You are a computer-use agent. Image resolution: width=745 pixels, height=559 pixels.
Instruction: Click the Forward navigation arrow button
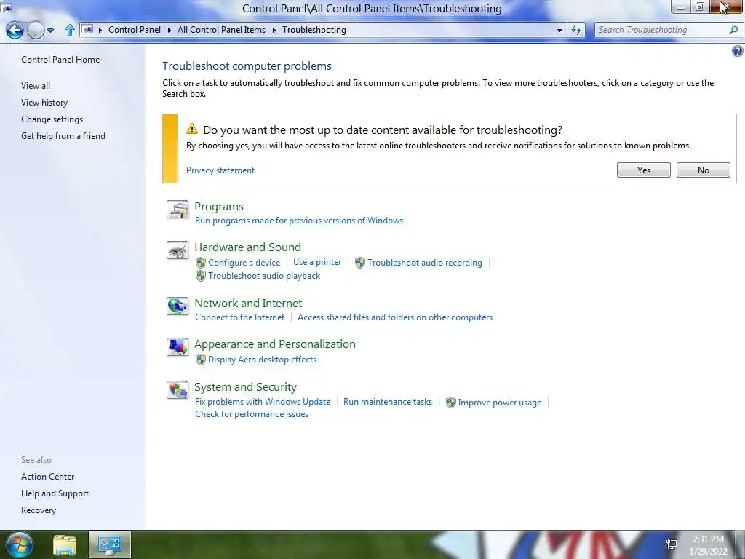click(35, 30)
